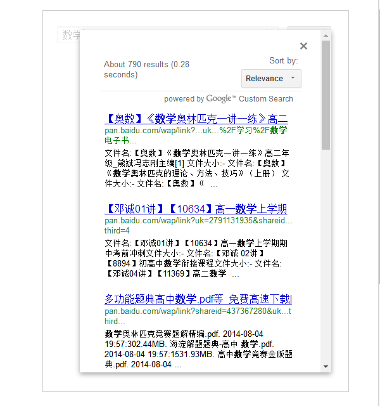Click the 'Sort by:' label
Image resolution: width=380 pixels, height=406 pixels.
(x=284, y=61)
